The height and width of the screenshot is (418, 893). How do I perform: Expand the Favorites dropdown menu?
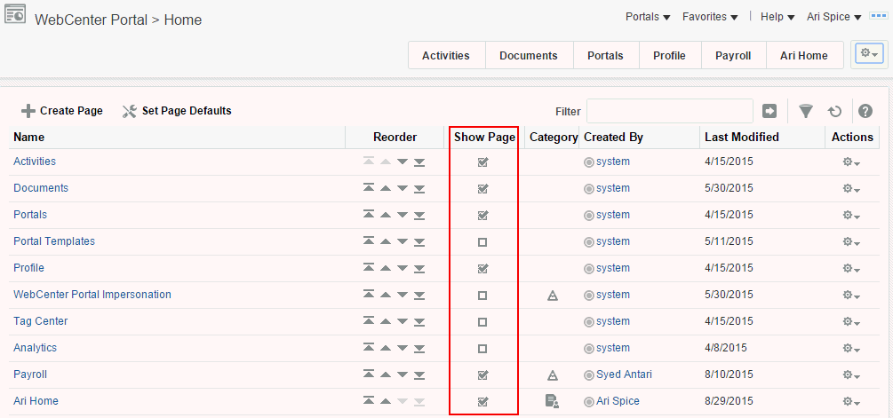click(x=710, y=17)
